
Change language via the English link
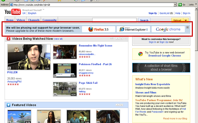point(32,13)
